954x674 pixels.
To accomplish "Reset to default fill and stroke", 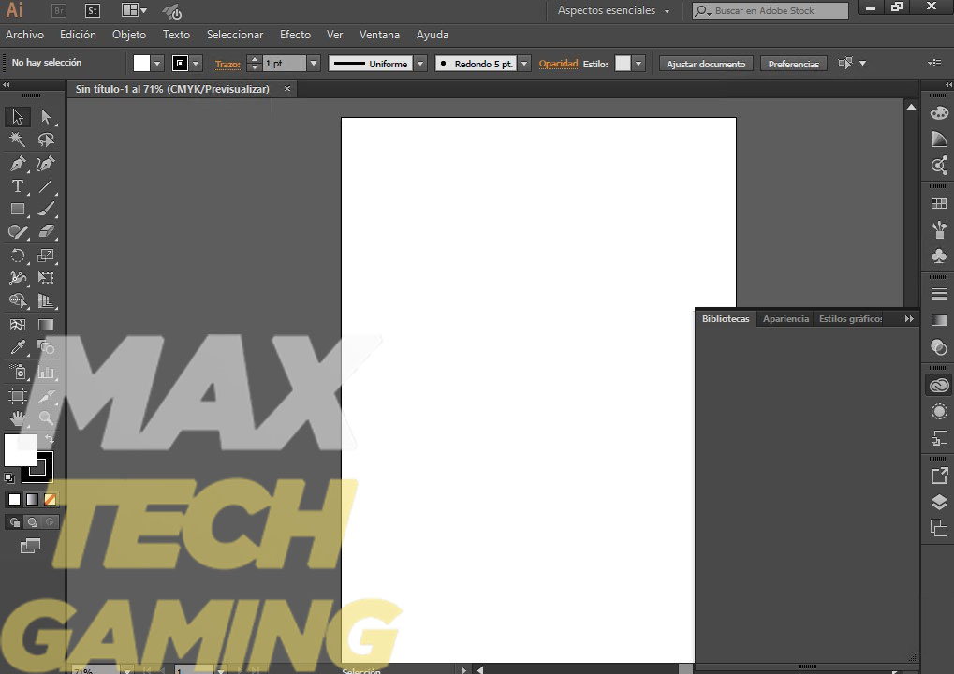I will click(x=9, y=478).
